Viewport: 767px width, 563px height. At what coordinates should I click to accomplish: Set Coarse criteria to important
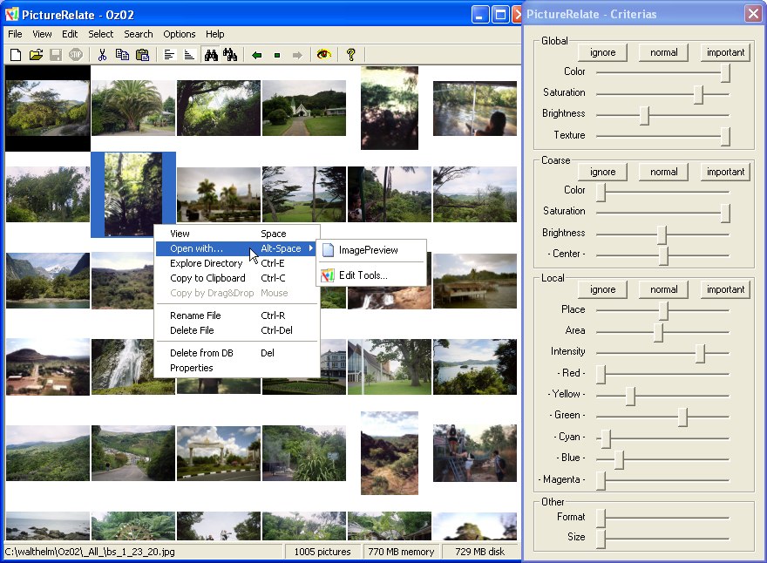(725, 172)
